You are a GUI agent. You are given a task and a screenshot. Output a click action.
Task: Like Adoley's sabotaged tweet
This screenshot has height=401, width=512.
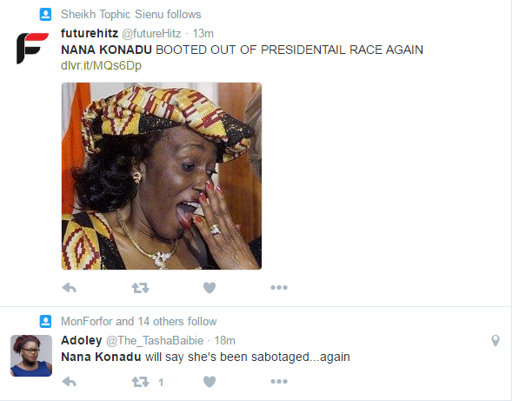(209, 382)
